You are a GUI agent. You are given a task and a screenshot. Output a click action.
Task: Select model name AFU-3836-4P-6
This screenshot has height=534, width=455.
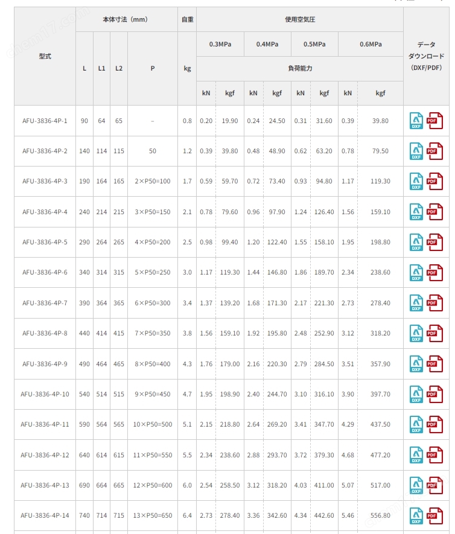point(45,273)
